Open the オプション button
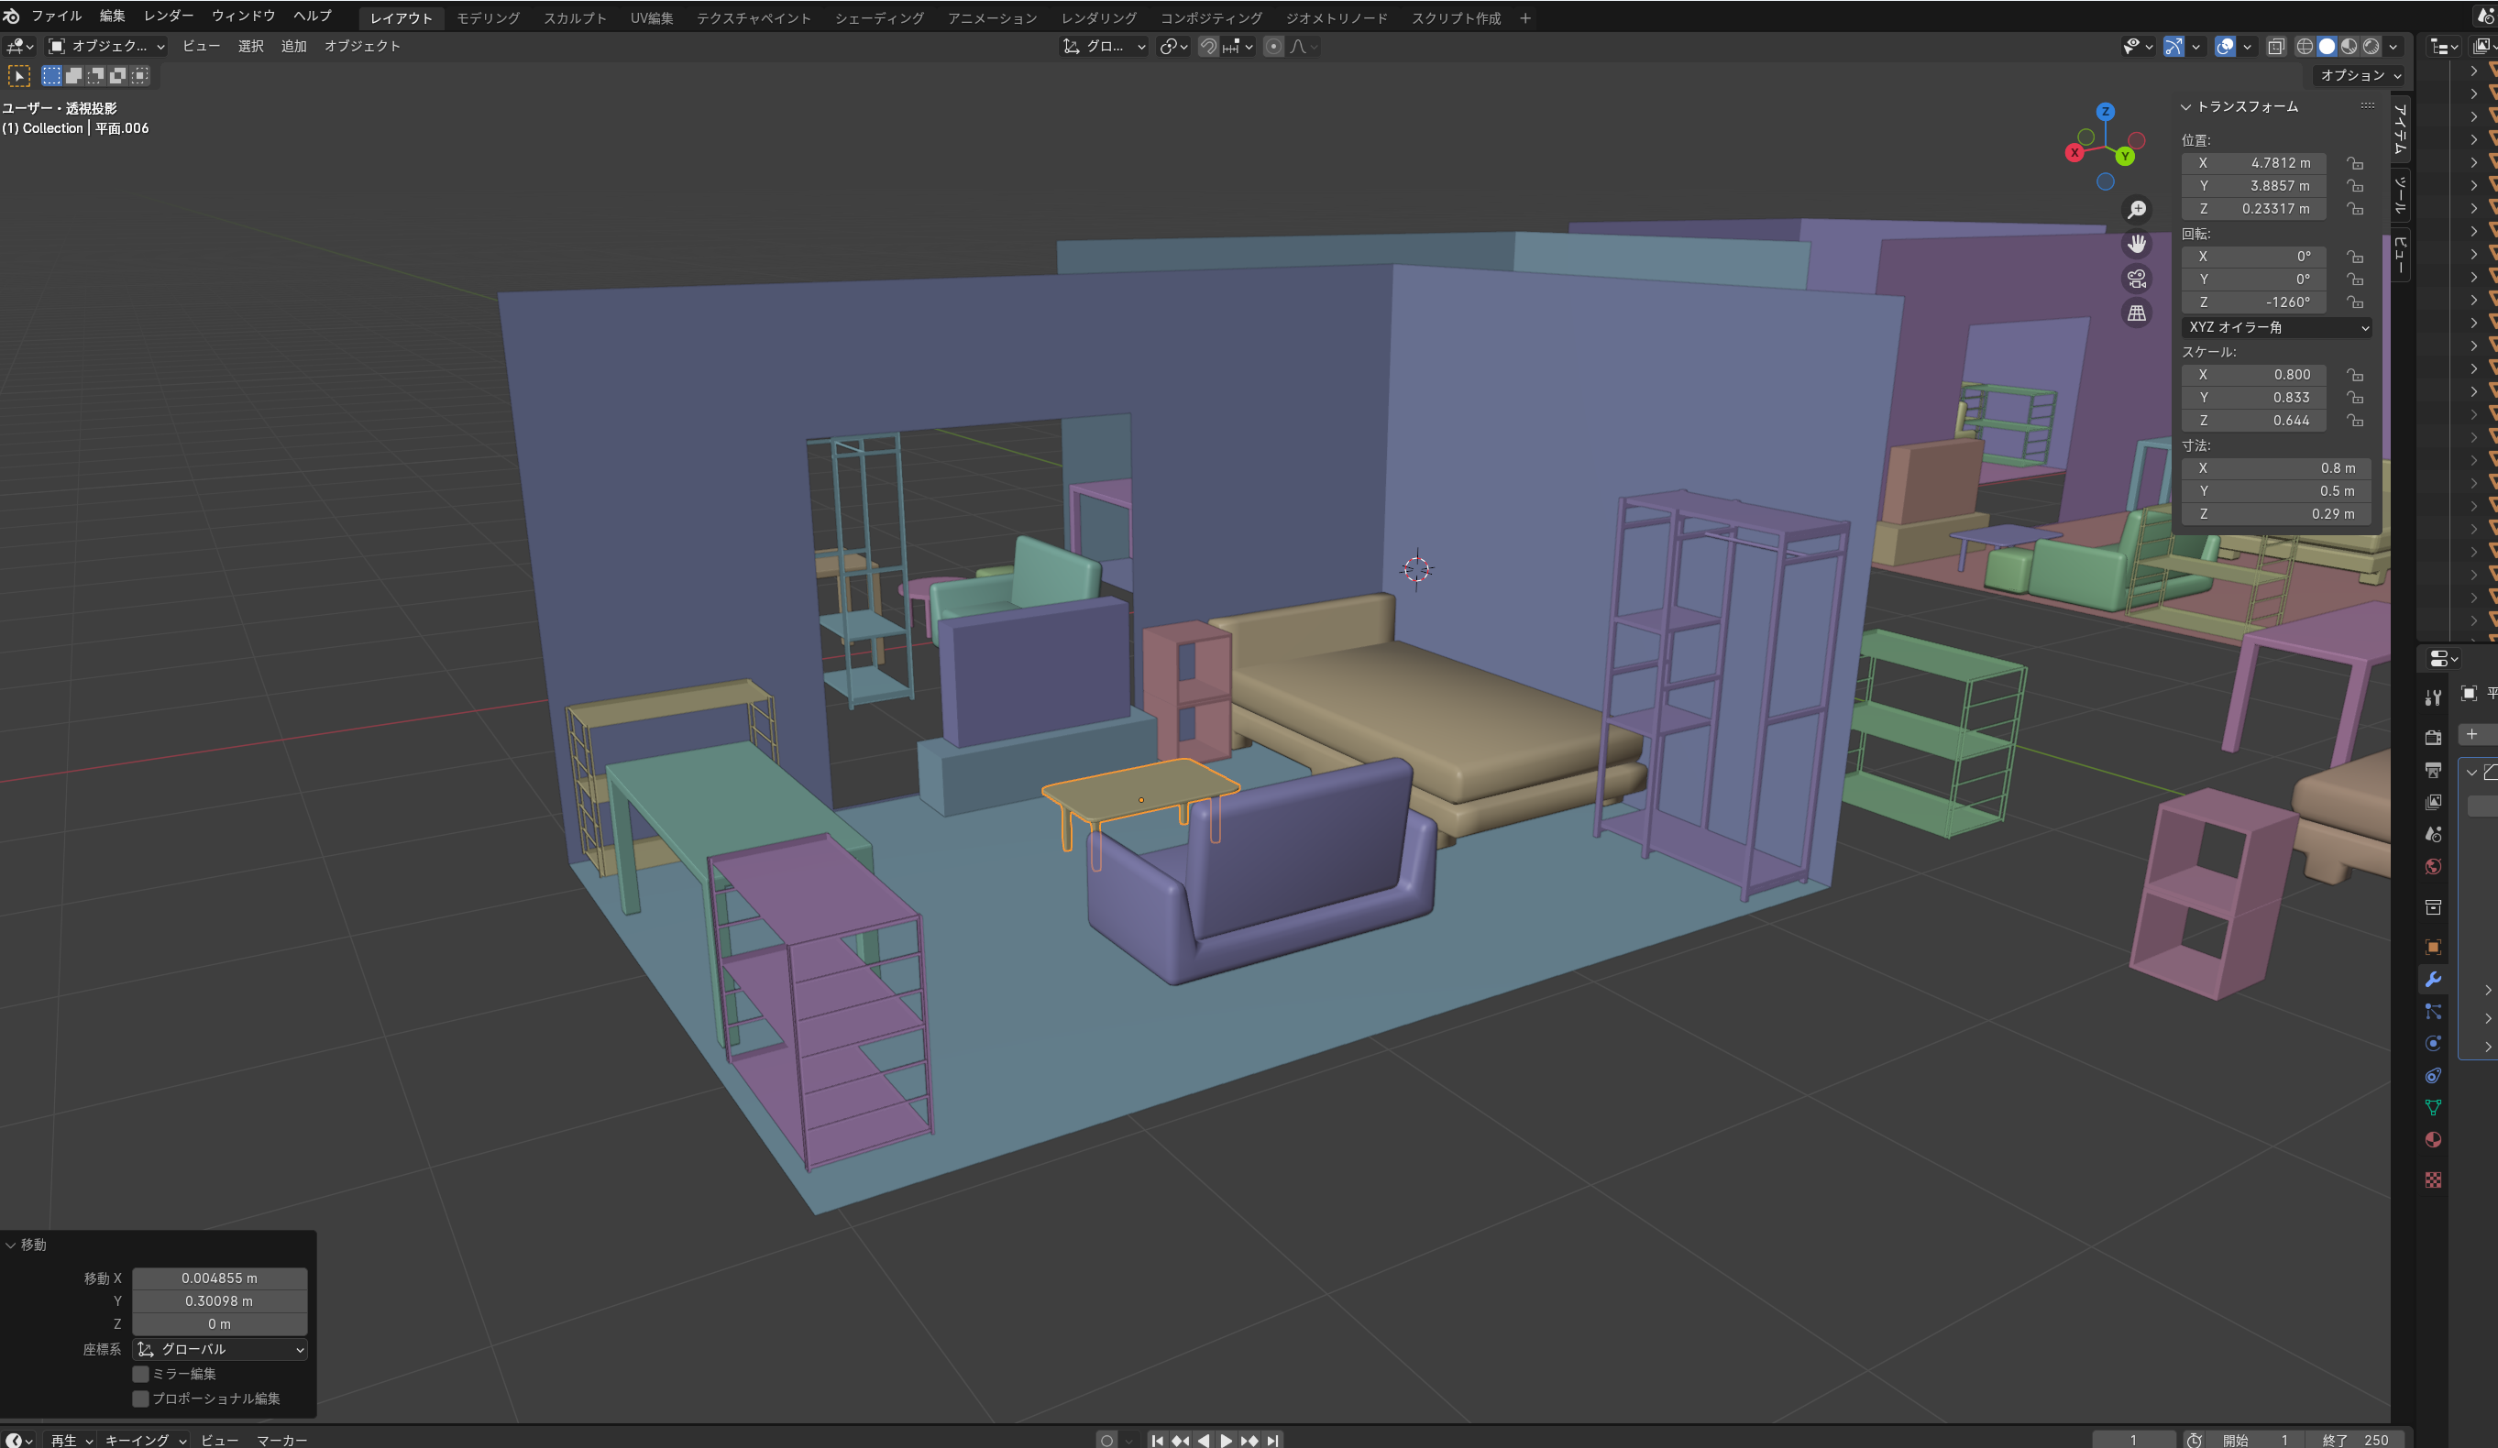Viewport: 2498px width, 1448px height. click(x=2360, y=75)
